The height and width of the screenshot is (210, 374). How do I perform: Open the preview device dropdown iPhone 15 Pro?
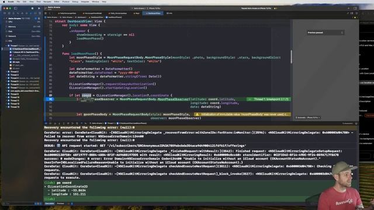tap(308, 118)
